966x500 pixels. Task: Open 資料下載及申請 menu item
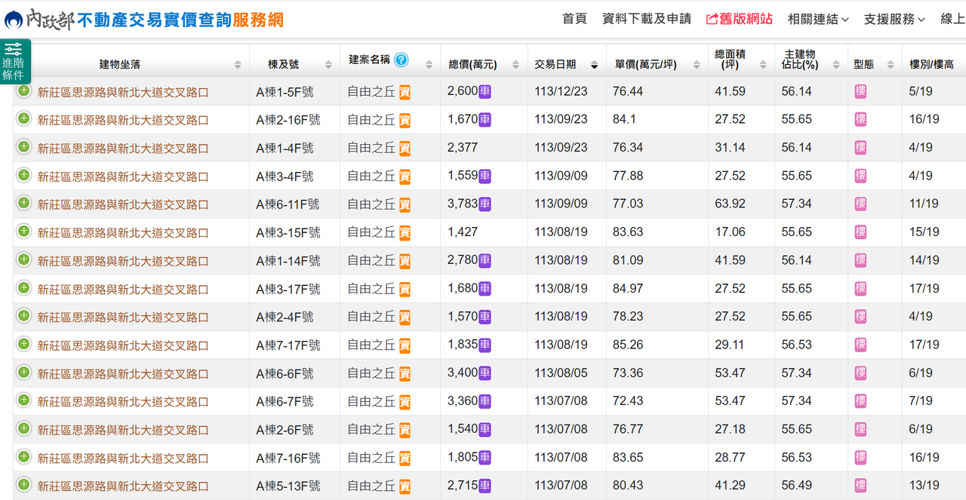pos(647,19)
